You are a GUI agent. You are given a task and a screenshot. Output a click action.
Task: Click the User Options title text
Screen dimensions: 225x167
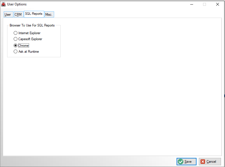pyautogui.click(x=17, y=4)
